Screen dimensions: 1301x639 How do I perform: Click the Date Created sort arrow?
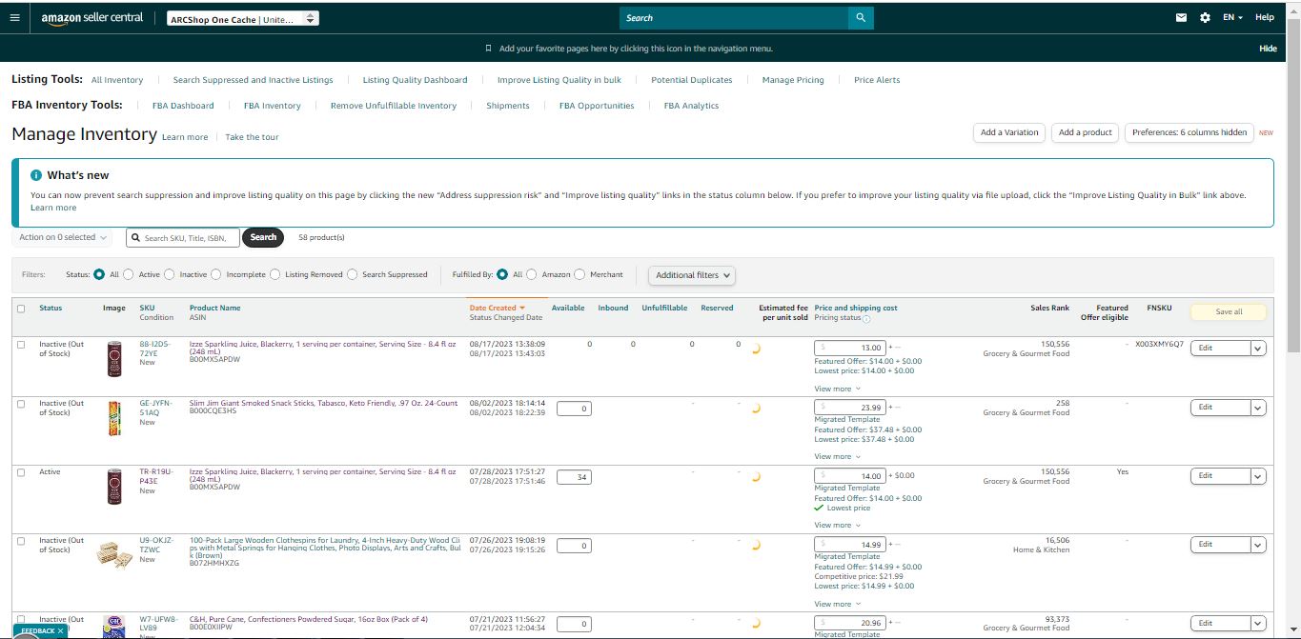[522, 309]
